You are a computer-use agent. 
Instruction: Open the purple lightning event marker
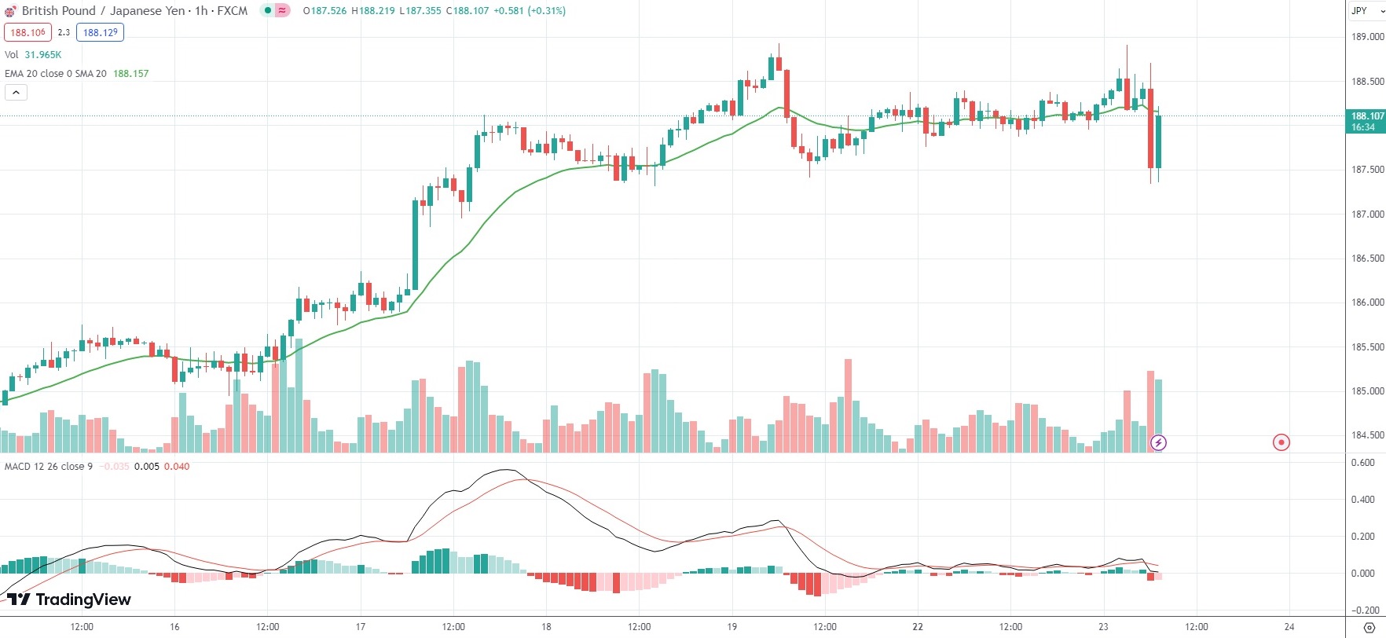(x=1158, y=443)
